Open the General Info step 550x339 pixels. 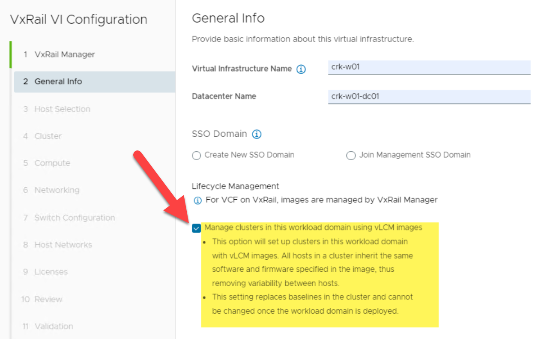58,81
